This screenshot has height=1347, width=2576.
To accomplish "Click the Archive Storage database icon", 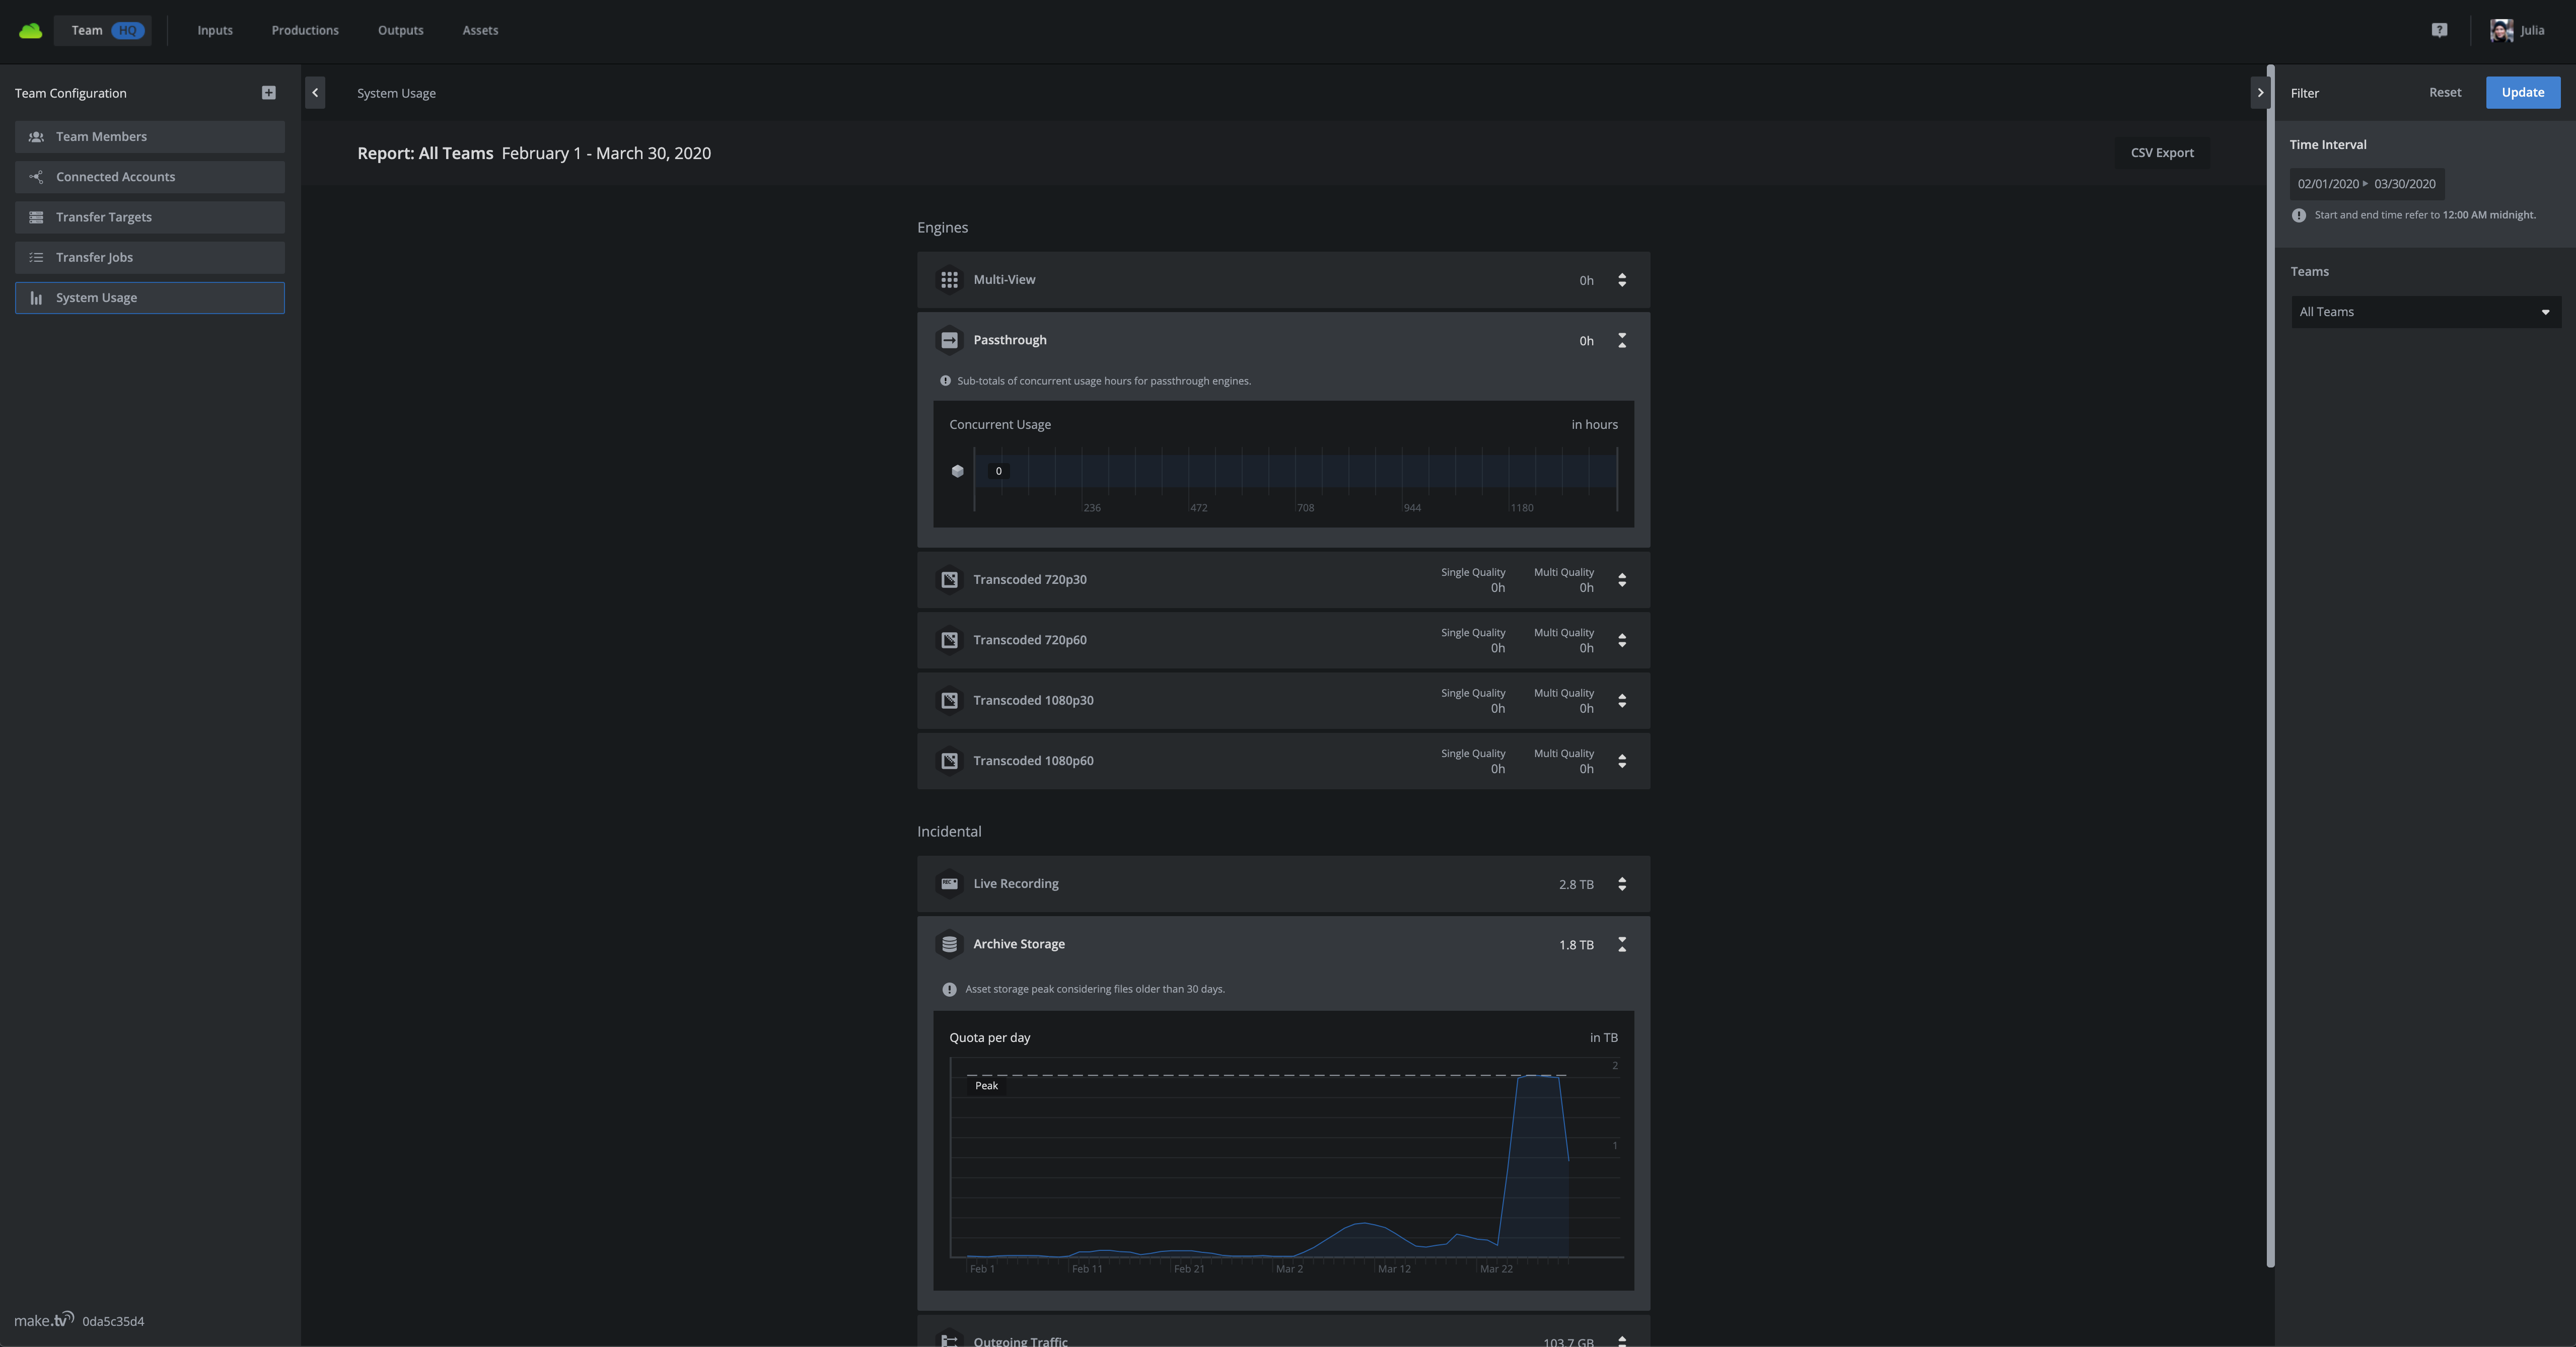I will (x=949, y=944).
